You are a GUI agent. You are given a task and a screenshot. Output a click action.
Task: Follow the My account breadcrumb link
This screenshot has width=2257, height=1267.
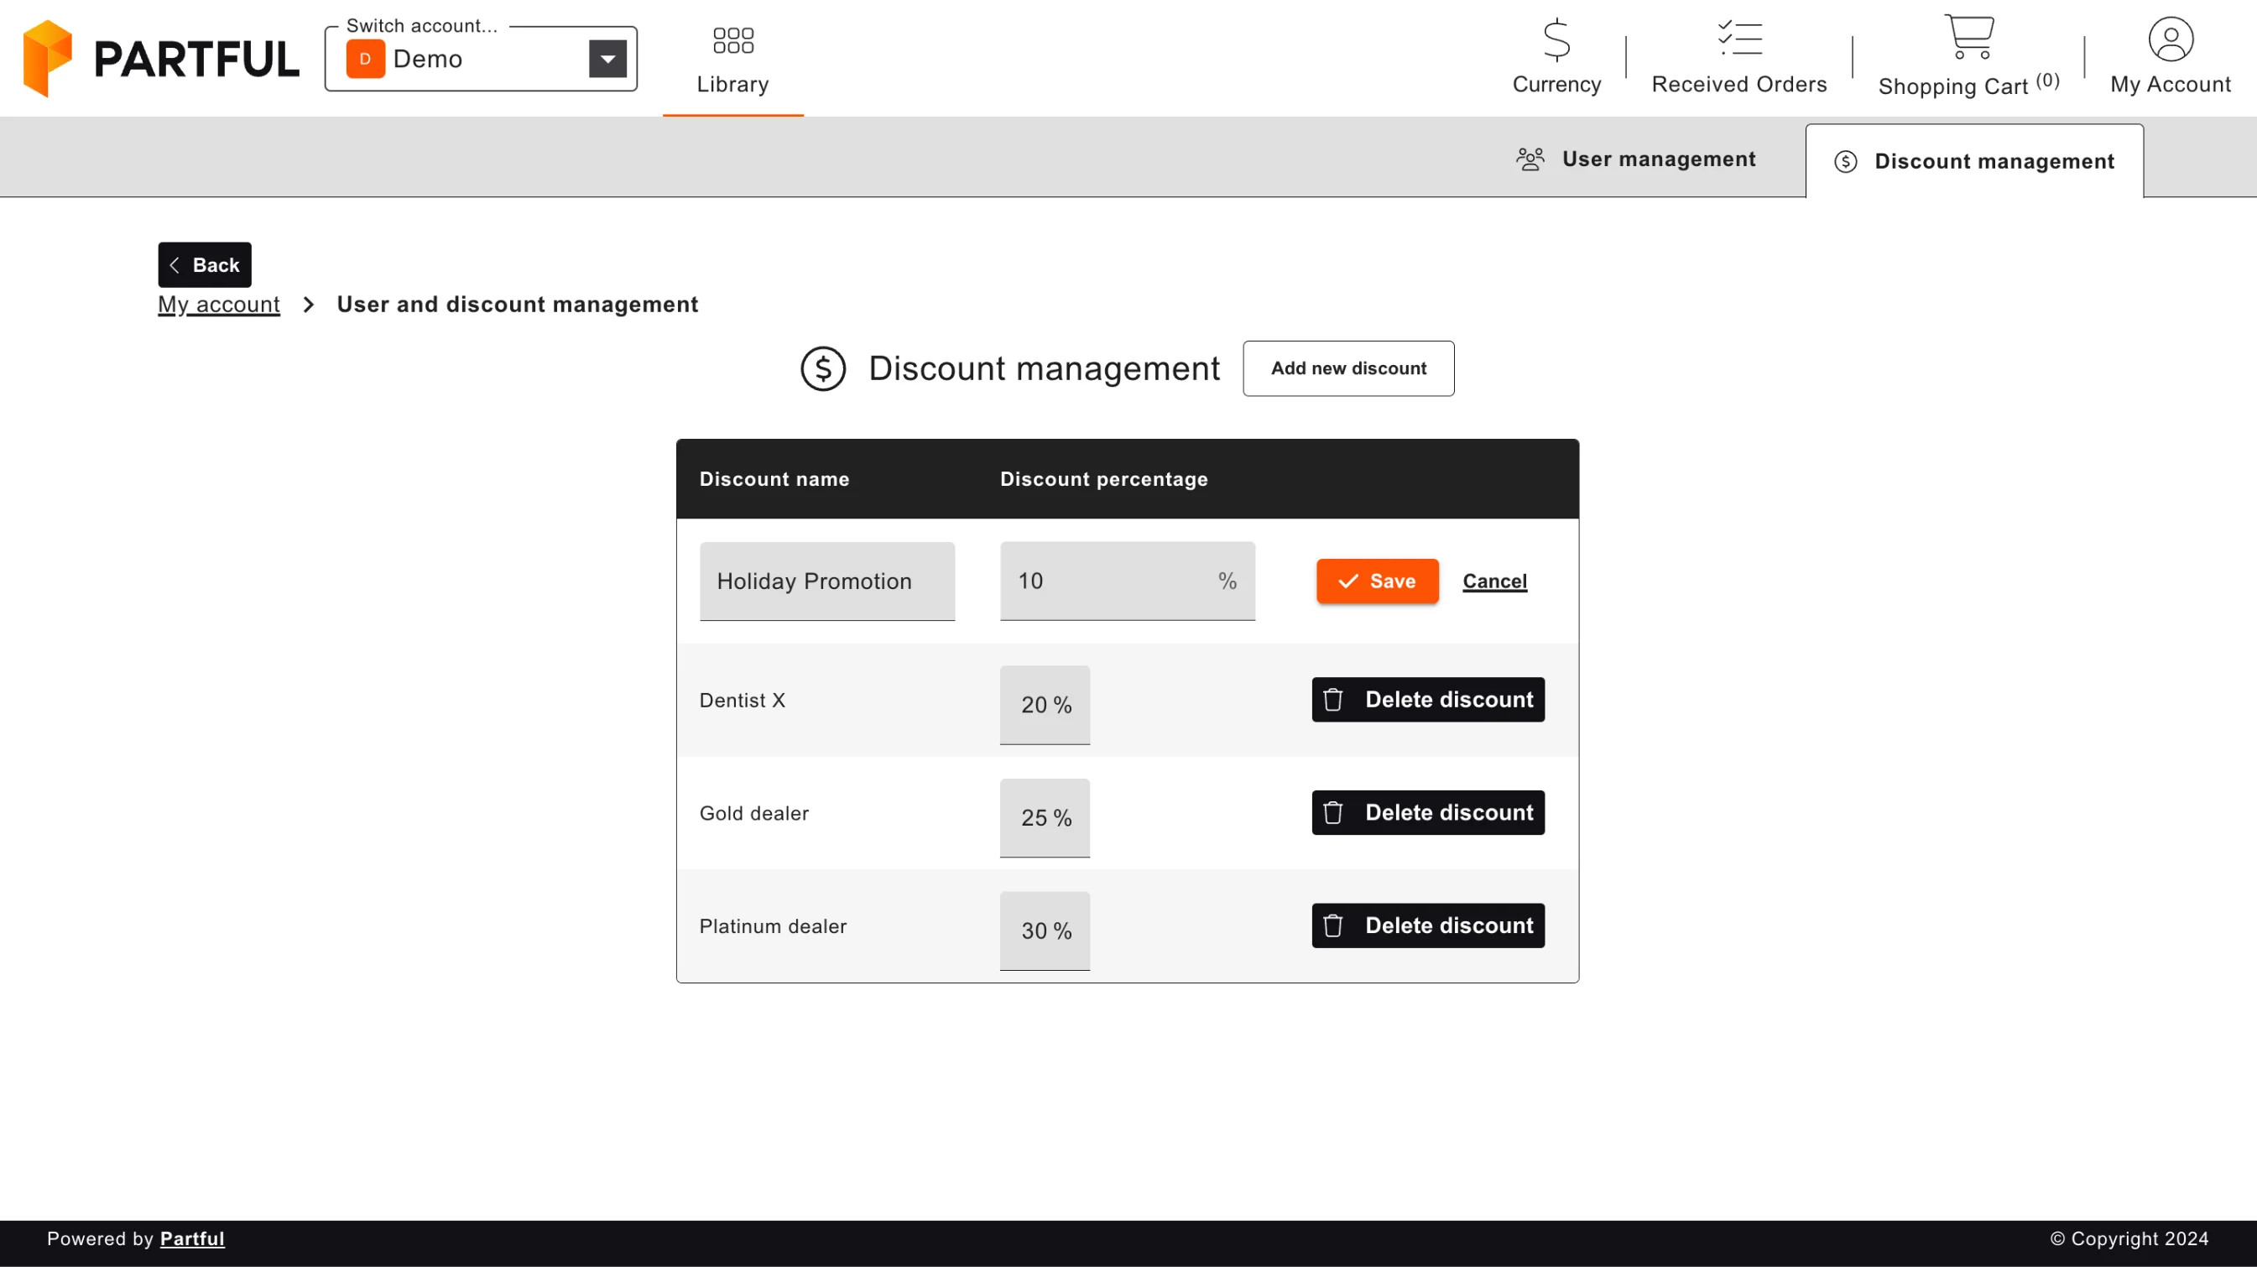(219, 304)
